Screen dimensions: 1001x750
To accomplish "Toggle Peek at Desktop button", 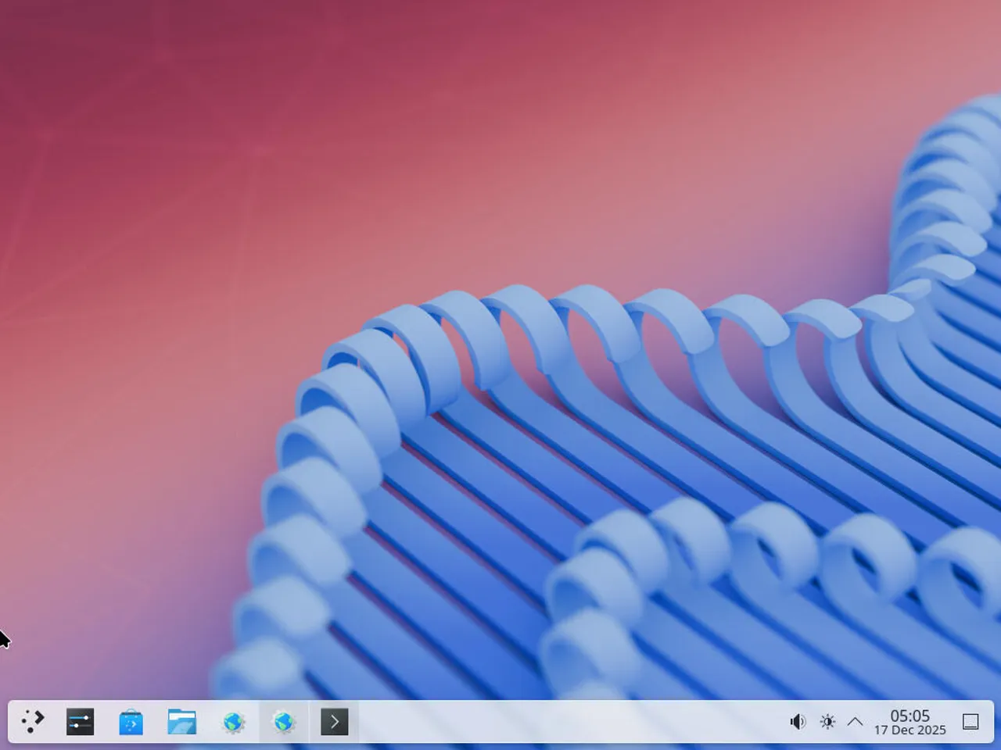I will pyautogui.click(x=971, y=721).
